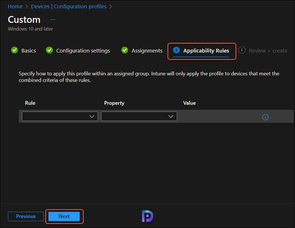
Task: Click 'Windows 10 and later' subtitle
Action: 30,29
